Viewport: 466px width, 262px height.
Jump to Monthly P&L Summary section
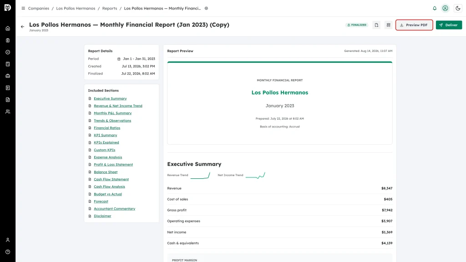click(113, 113)
